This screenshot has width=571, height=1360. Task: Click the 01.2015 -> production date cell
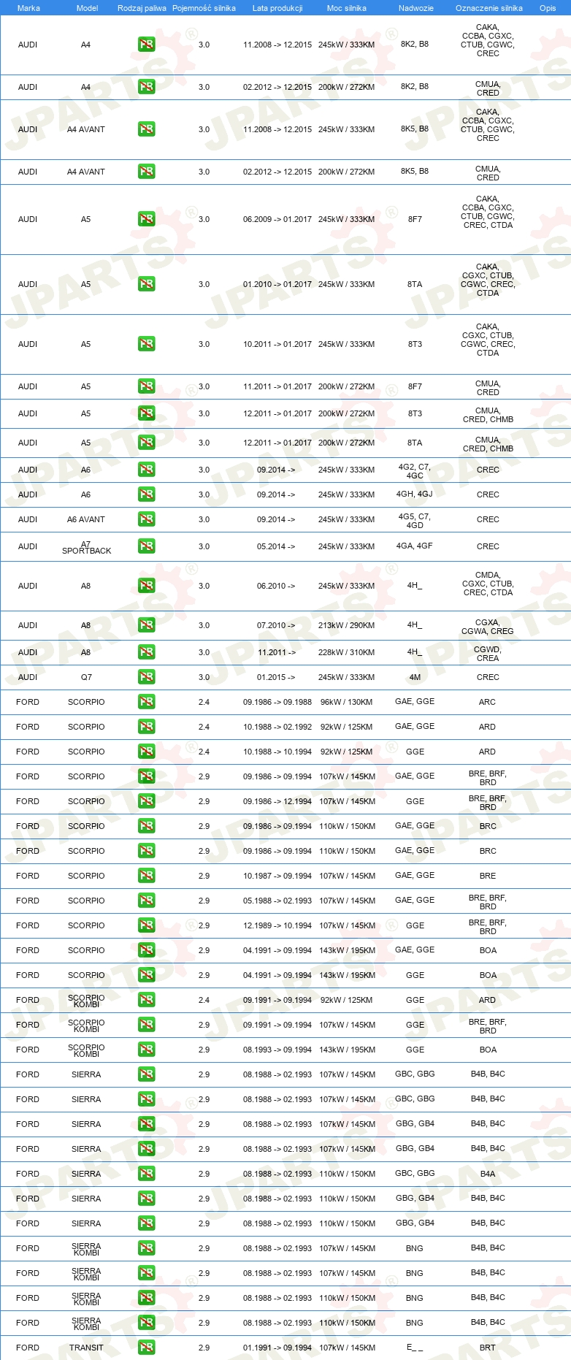pyautogui.click(x=276, y=677)
